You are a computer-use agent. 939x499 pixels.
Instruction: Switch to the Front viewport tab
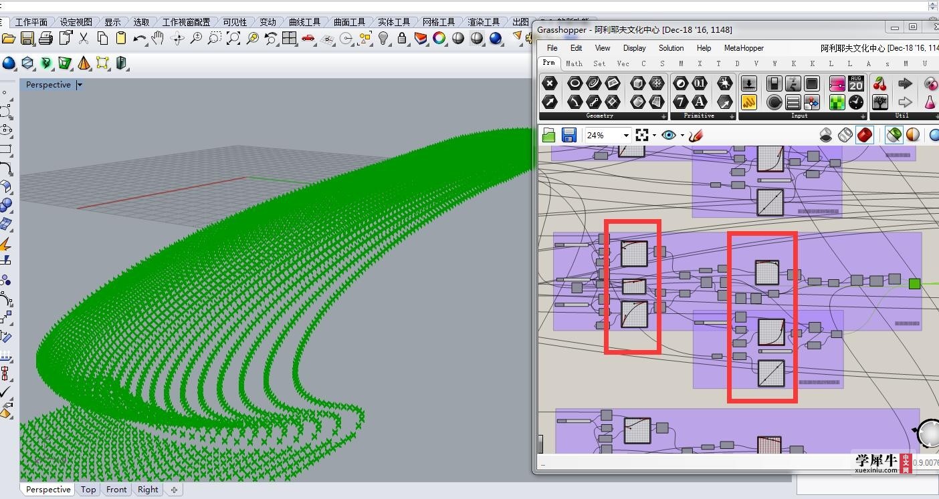coord(116,490)
